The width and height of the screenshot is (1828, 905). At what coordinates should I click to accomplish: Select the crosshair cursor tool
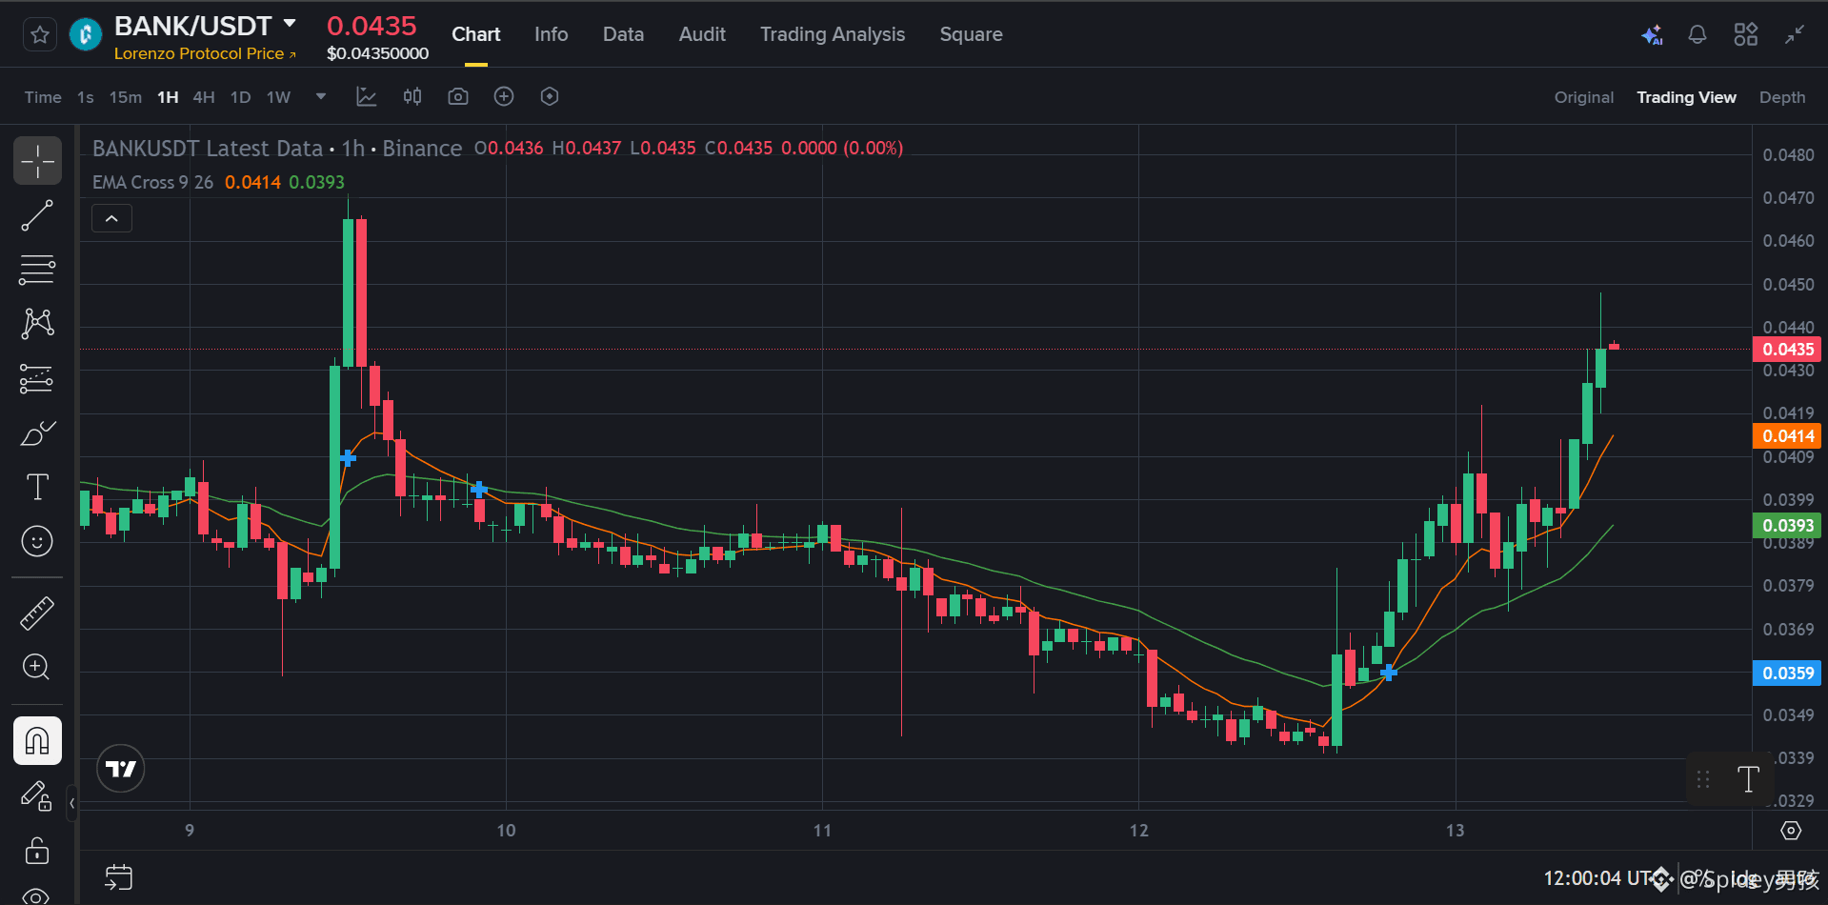(37, 160)
